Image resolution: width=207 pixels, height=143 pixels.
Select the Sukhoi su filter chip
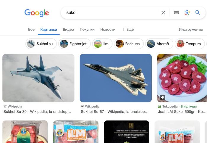click(41, 44)
